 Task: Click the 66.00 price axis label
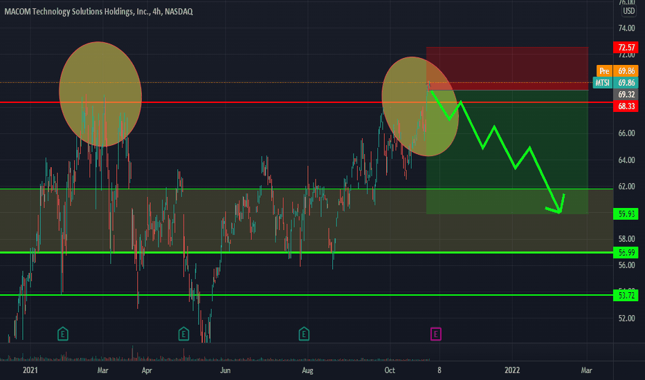click(626, 133)
